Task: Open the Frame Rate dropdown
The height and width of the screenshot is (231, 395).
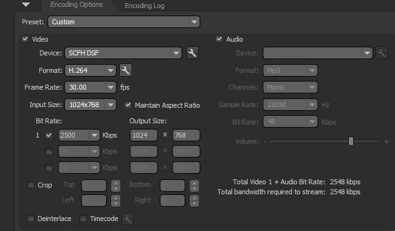Action: pyautogui.click(x=90, y=87)
